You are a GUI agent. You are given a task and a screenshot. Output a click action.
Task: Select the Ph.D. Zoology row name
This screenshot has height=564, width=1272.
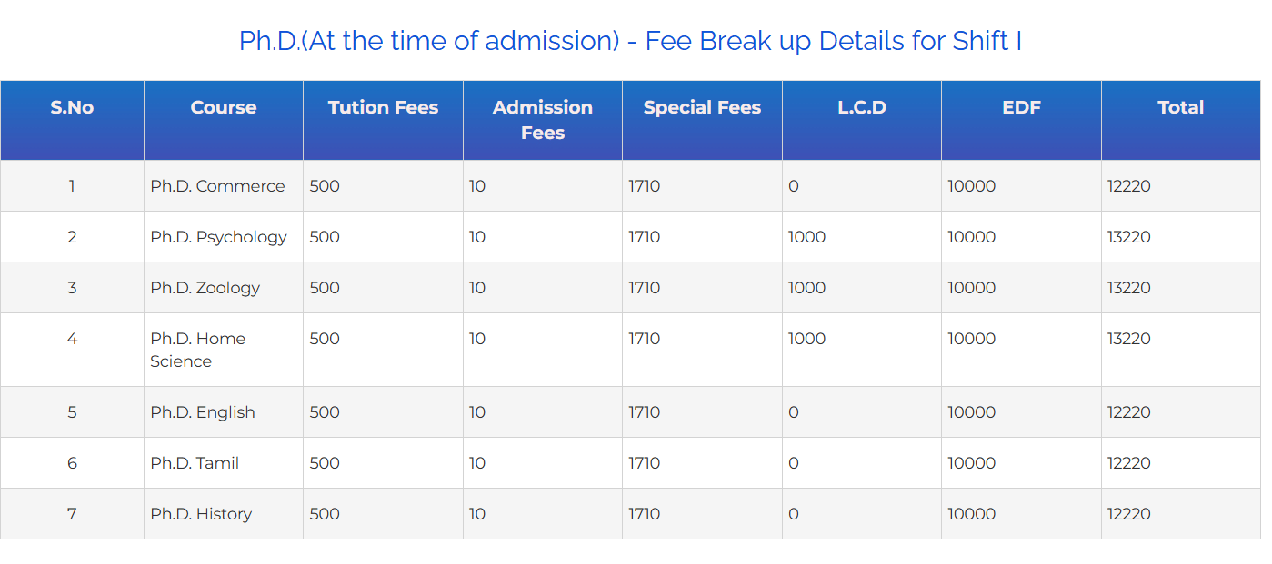(x=205, y=288)
